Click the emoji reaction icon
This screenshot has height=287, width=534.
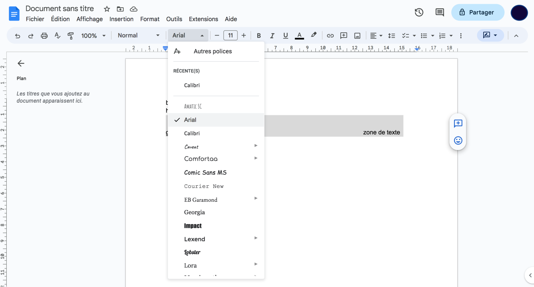click(x=458, y=140)
